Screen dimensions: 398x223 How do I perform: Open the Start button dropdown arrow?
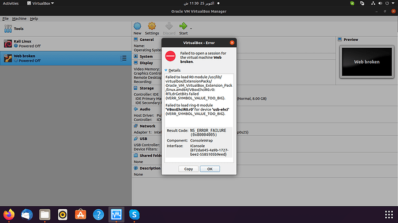click(x=191, y=29)
